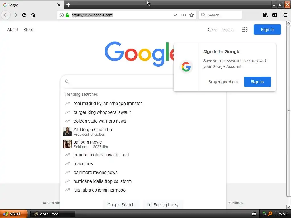
Task: Select 'baltimore ravens news' suggestion
Action: coord(143,172)
